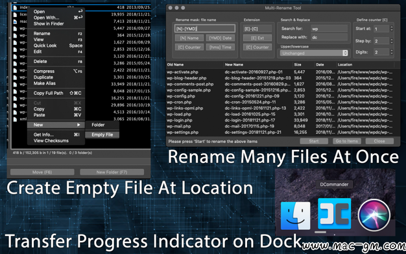Click the index file's document icon
Image resolution: width=406 pixels, height=254 pixels.
pyautogui.click(x=16, y=8)
